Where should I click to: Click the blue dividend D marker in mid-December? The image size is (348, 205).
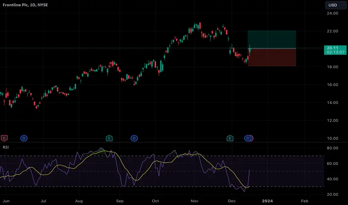(x=248, y=138)
